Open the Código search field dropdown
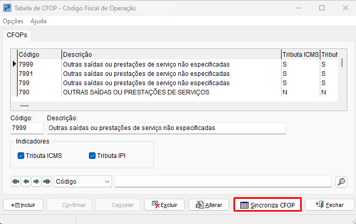This screenshot has width=356, height=224. coord(107,181)
